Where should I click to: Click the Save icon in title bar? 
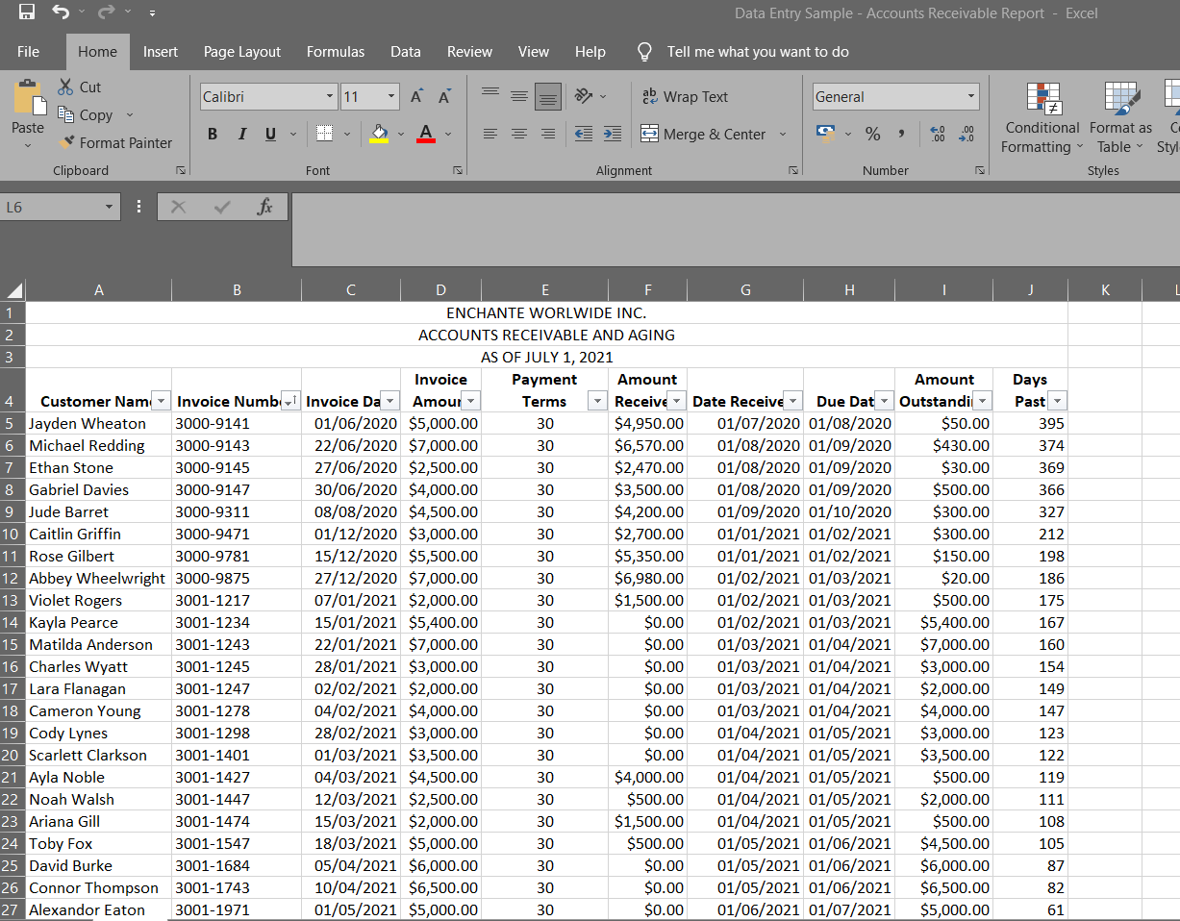pyautogui.click(x=27, y=12)
